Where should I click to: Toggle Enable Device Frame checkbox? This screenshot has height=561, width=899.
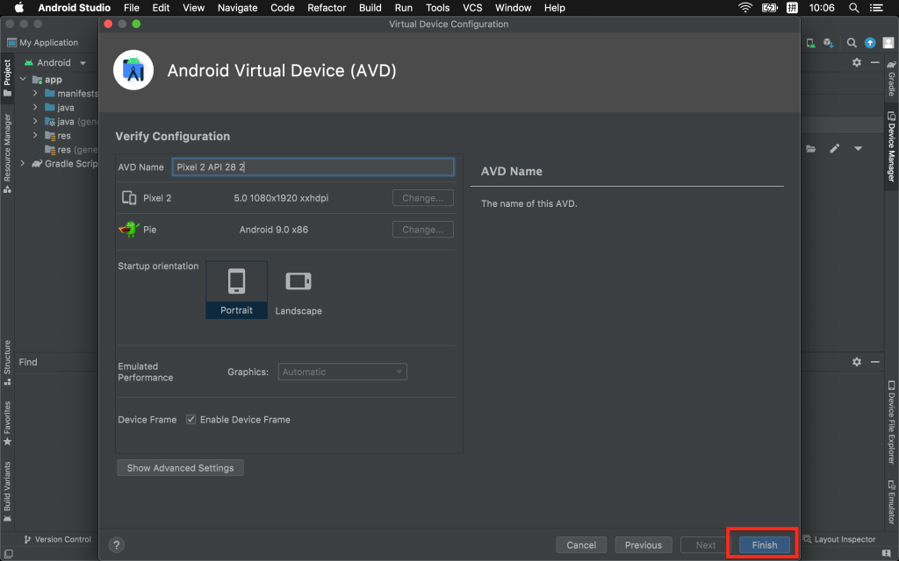191,420
